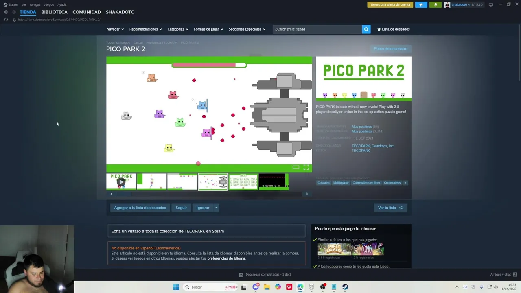The height and width of the screenshot is (293, 521).
Task: Open the Steam menu
Action: 13,5
